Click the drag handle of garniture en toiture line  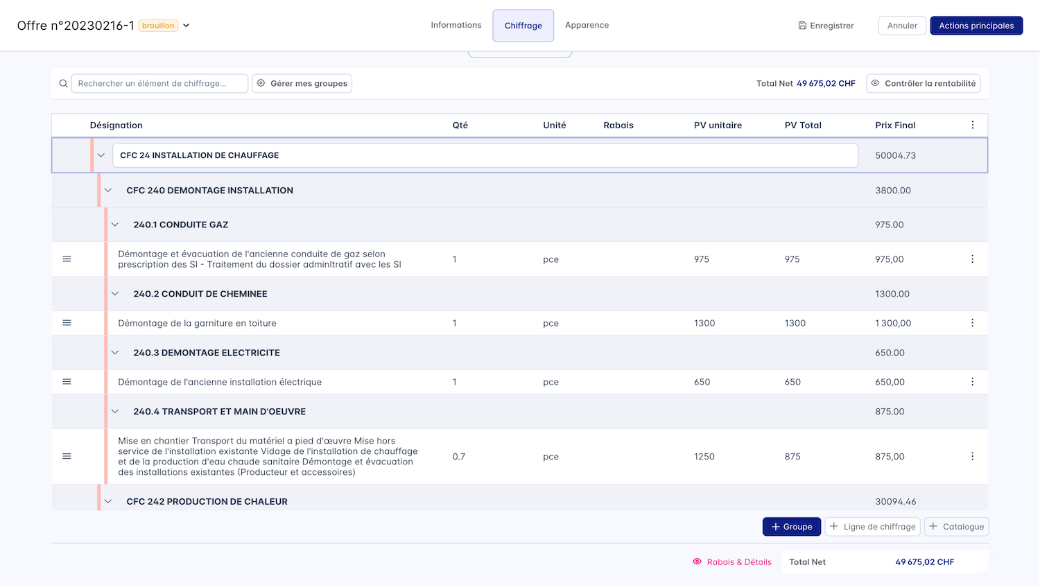(67, 323)
